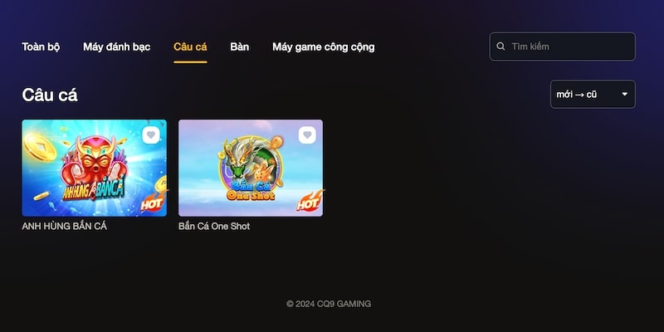Open the ANH HÙNG BẮN CÁ thumbnail

point(94,168)
